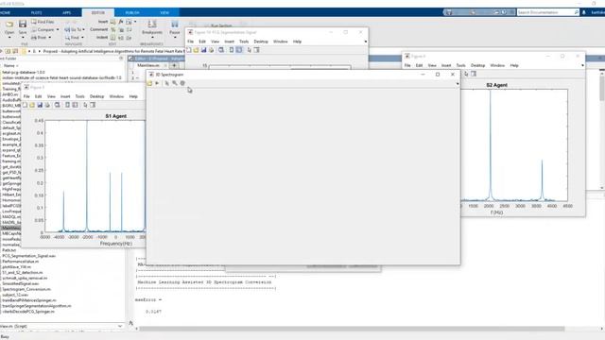Click new figure icon in S1 Agent figure toolbar
Viewport: 605px width, 340px height.
point(26,105)
